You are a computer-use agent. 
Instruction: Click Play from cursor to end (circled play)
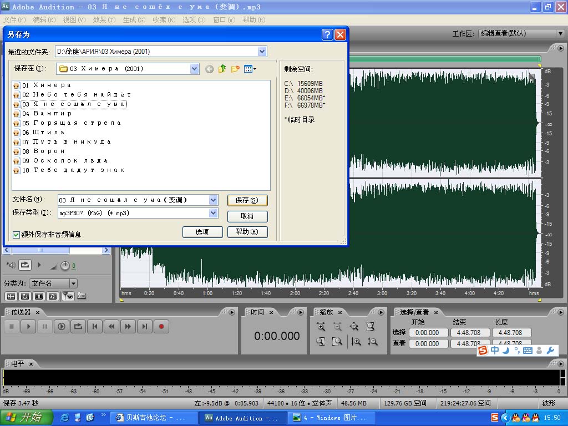coord(62,326)
